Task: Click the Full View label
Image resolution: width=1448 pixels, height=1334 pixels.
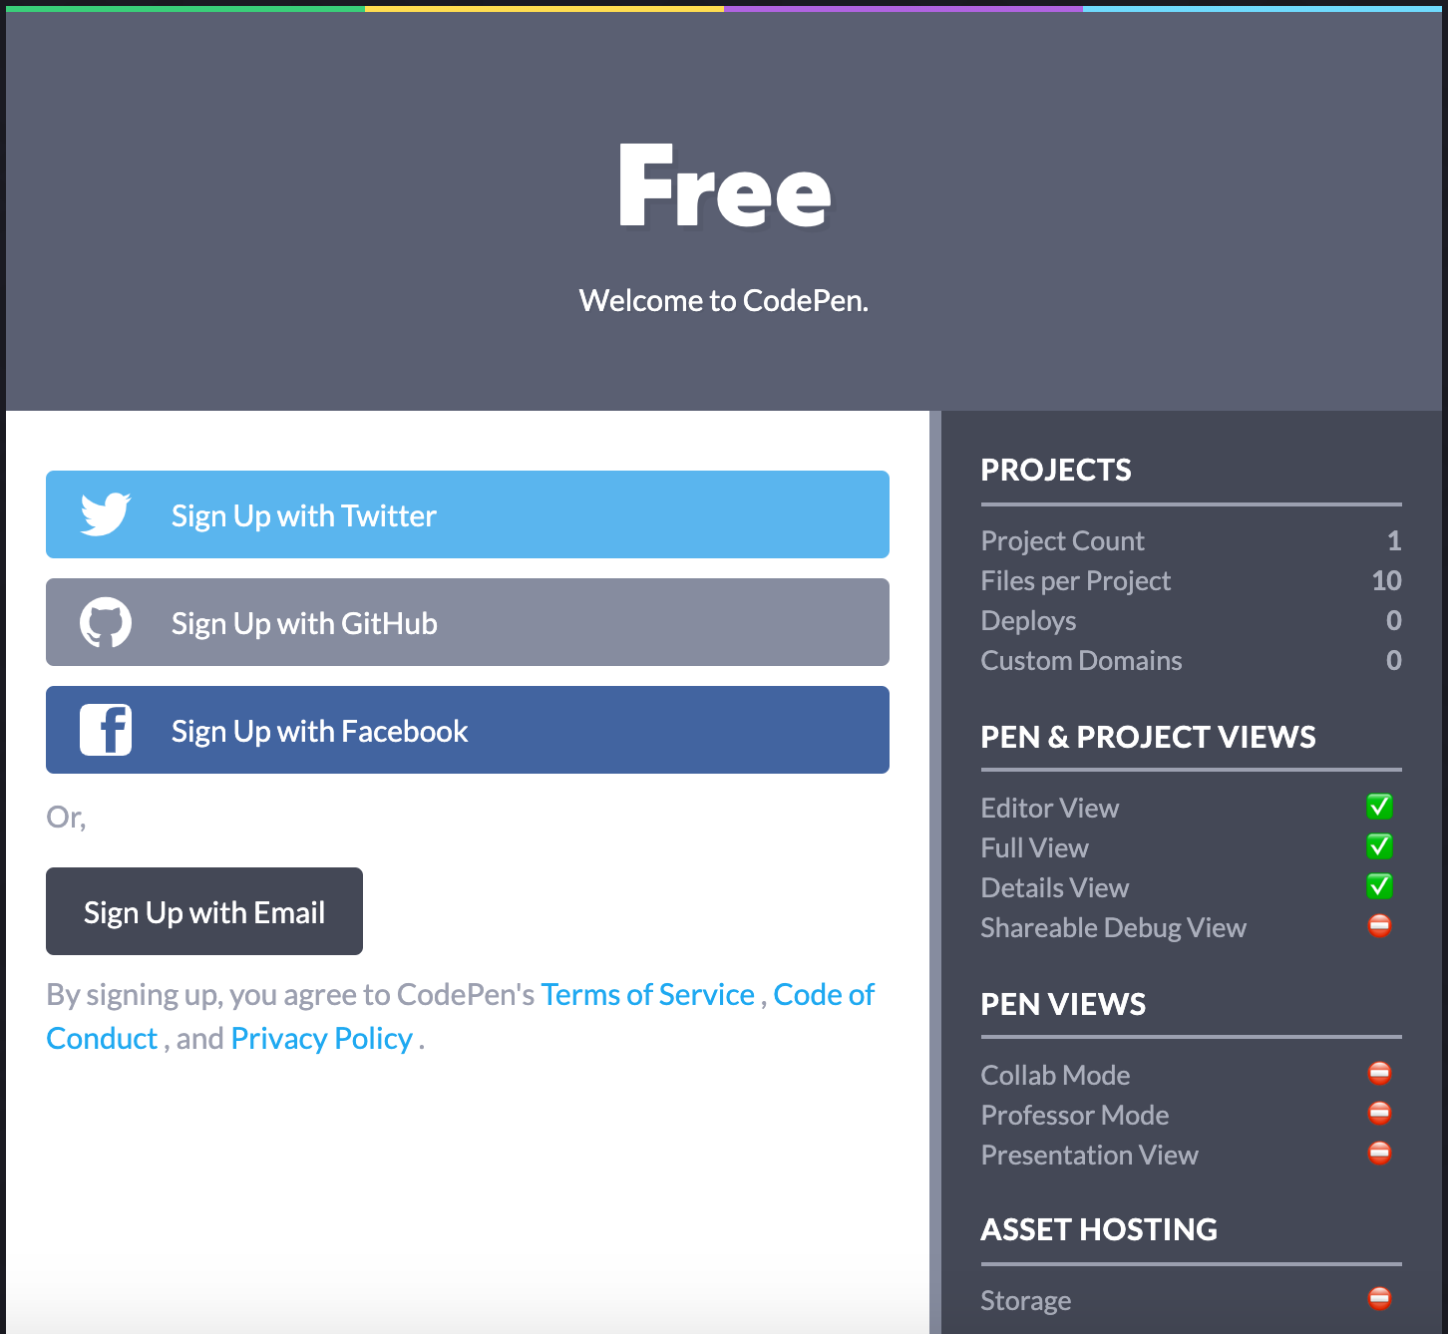Action: click(1034, 847)
